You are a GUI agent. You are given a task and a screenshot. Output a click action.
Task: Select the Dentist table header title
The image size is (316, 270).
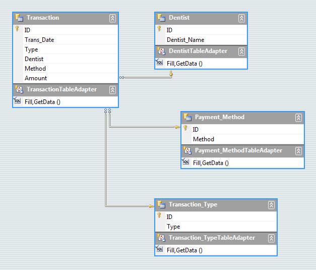pos(179,18)
